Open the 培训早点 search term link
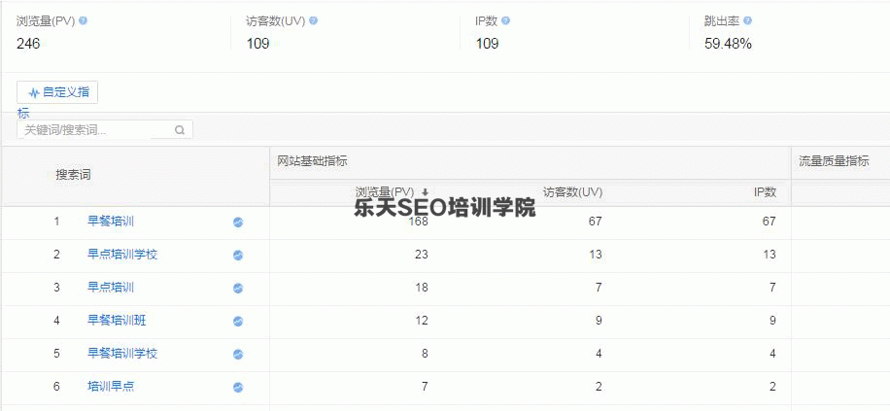 111,387
